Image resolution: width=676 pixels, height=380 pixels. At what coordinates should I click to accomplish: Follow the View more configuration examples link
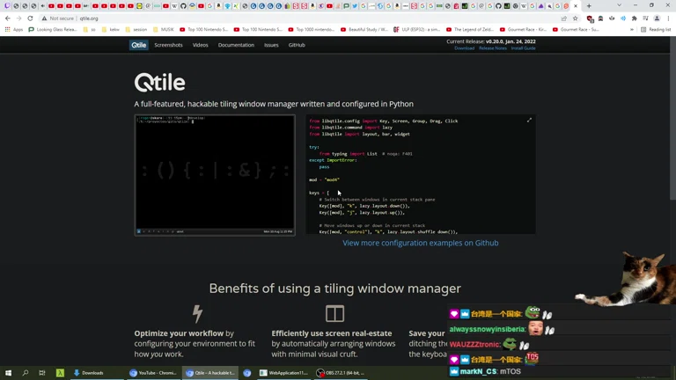coord(420,243)
